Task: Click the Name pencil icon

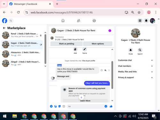Action: [84, 49]
